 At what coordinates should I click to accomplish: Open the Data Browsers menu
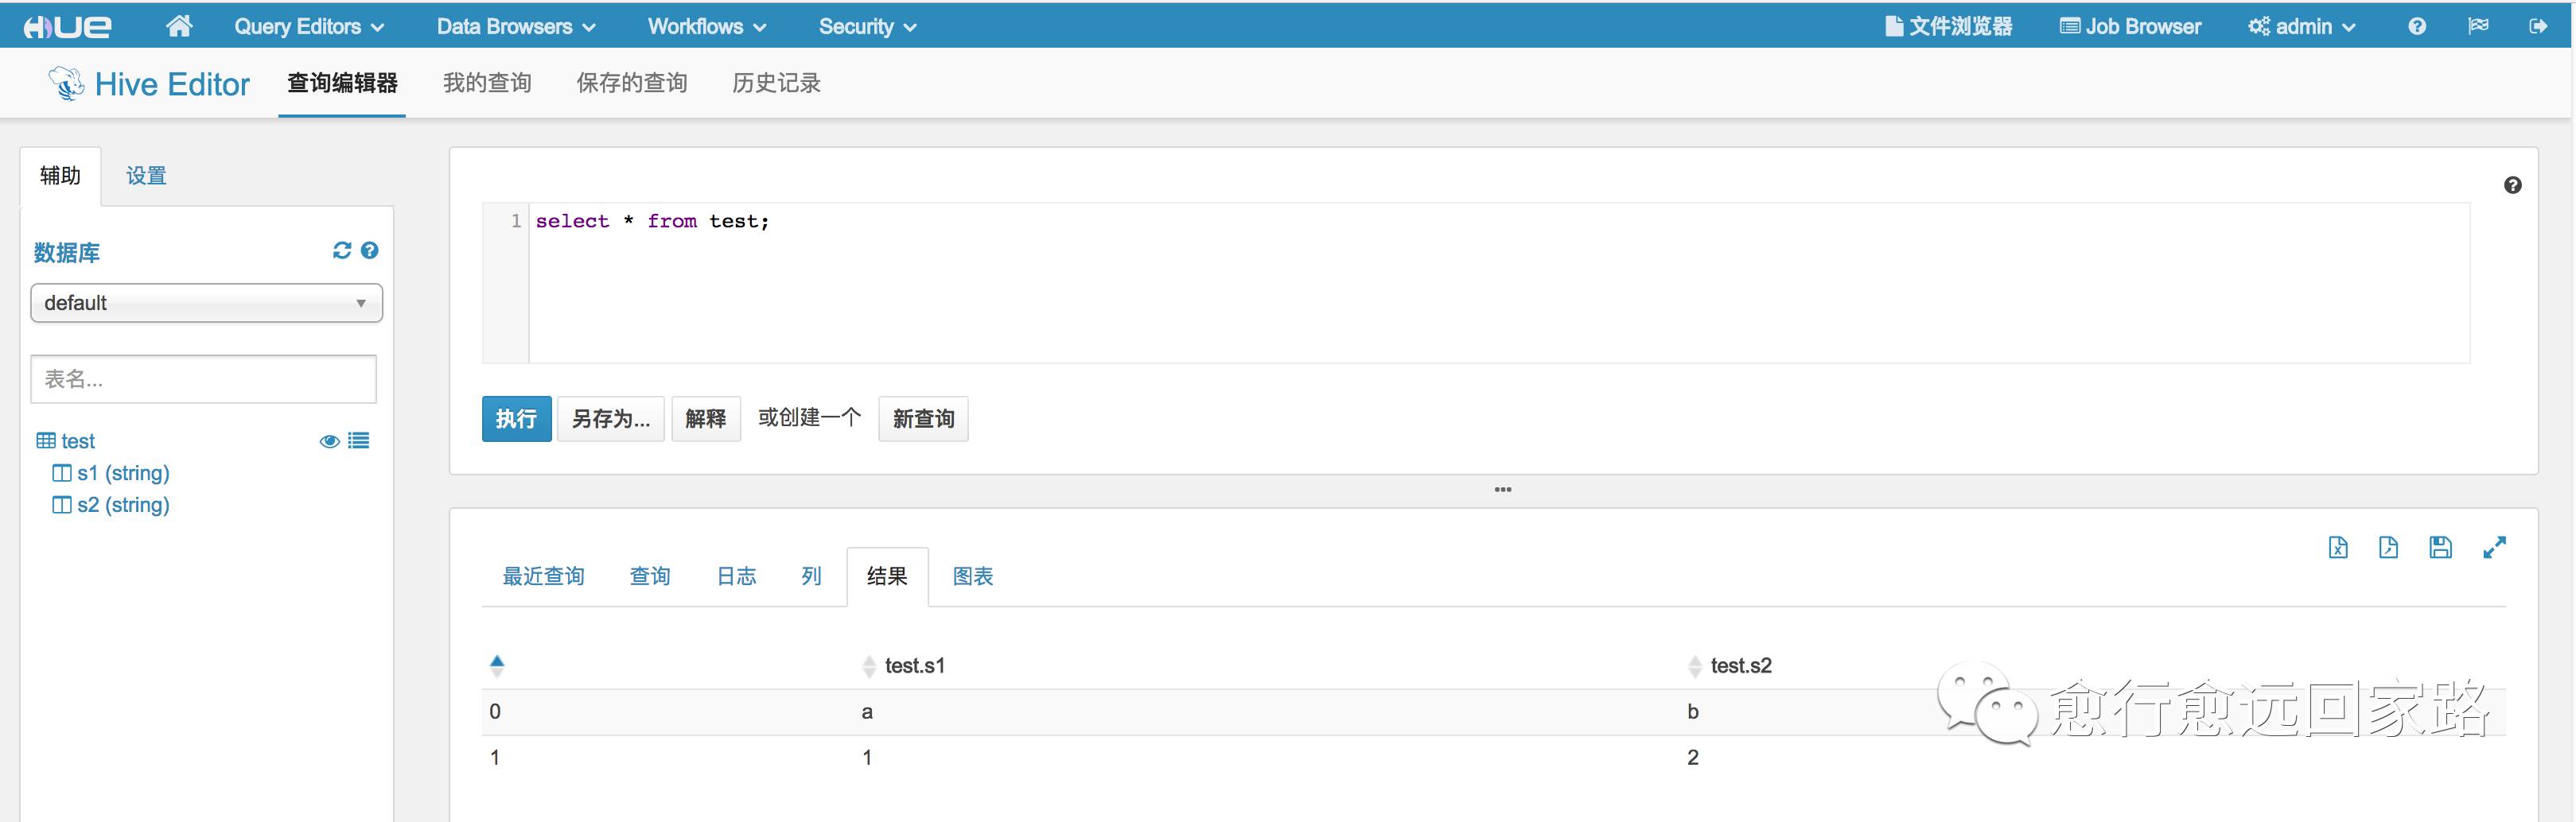pyautogui.click(x=516, y=27)
